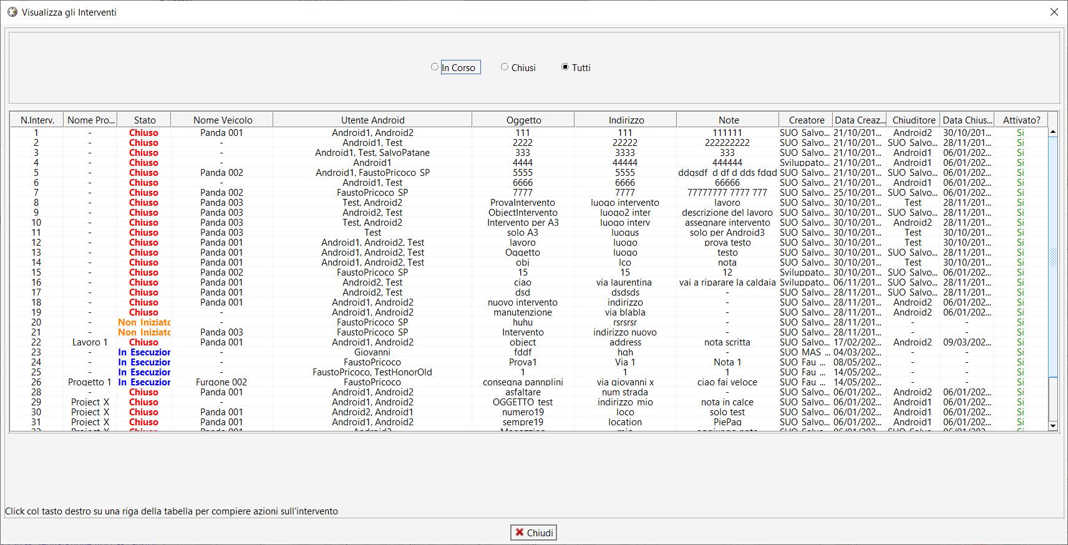Click 'descrizione del lavoro' note cell
The width and height of the screenshot is (1068, 545).
tap(727, 213)
